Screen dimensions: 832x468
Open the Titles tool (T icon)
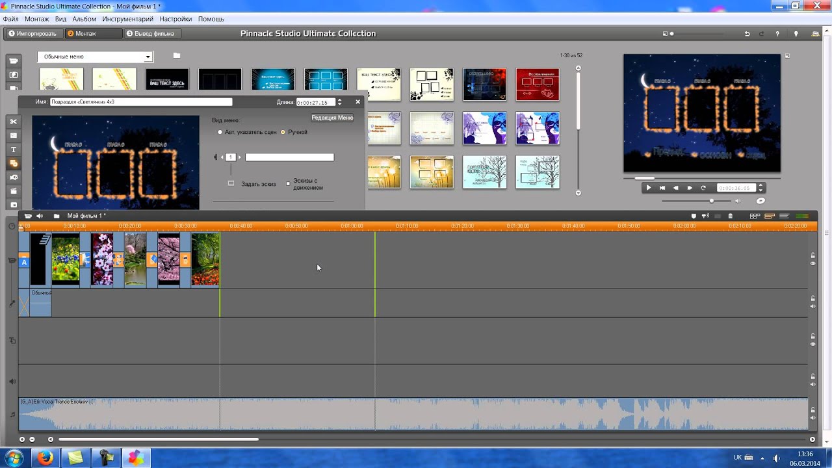tap(14, 149)
